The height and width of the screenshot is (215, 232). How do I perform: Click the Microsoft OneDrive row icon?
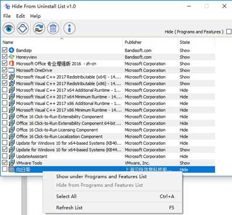(12, 70)
